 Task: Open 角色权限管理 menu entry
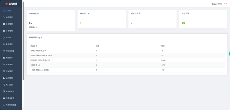11,105
